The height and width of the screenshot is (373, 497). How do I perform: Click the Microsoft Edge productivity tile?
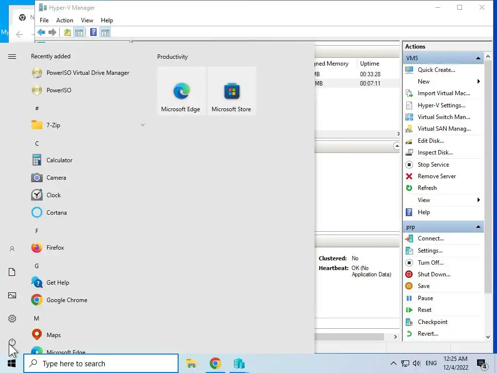(x=182, y=91)
